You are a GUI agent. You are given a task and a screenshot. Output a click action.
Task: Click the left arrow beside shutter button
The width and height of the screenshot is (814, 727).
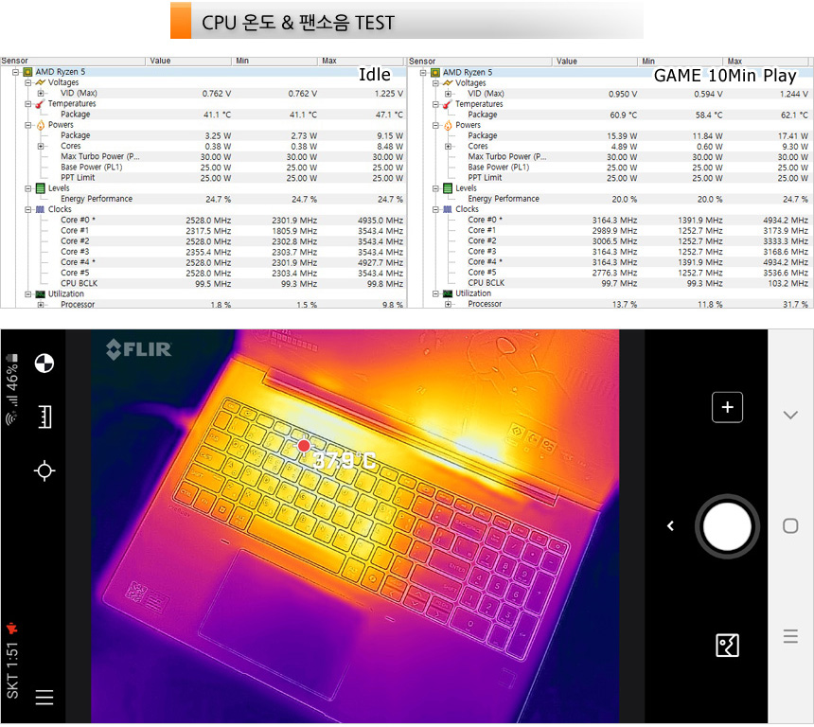(x=670, y=526)
